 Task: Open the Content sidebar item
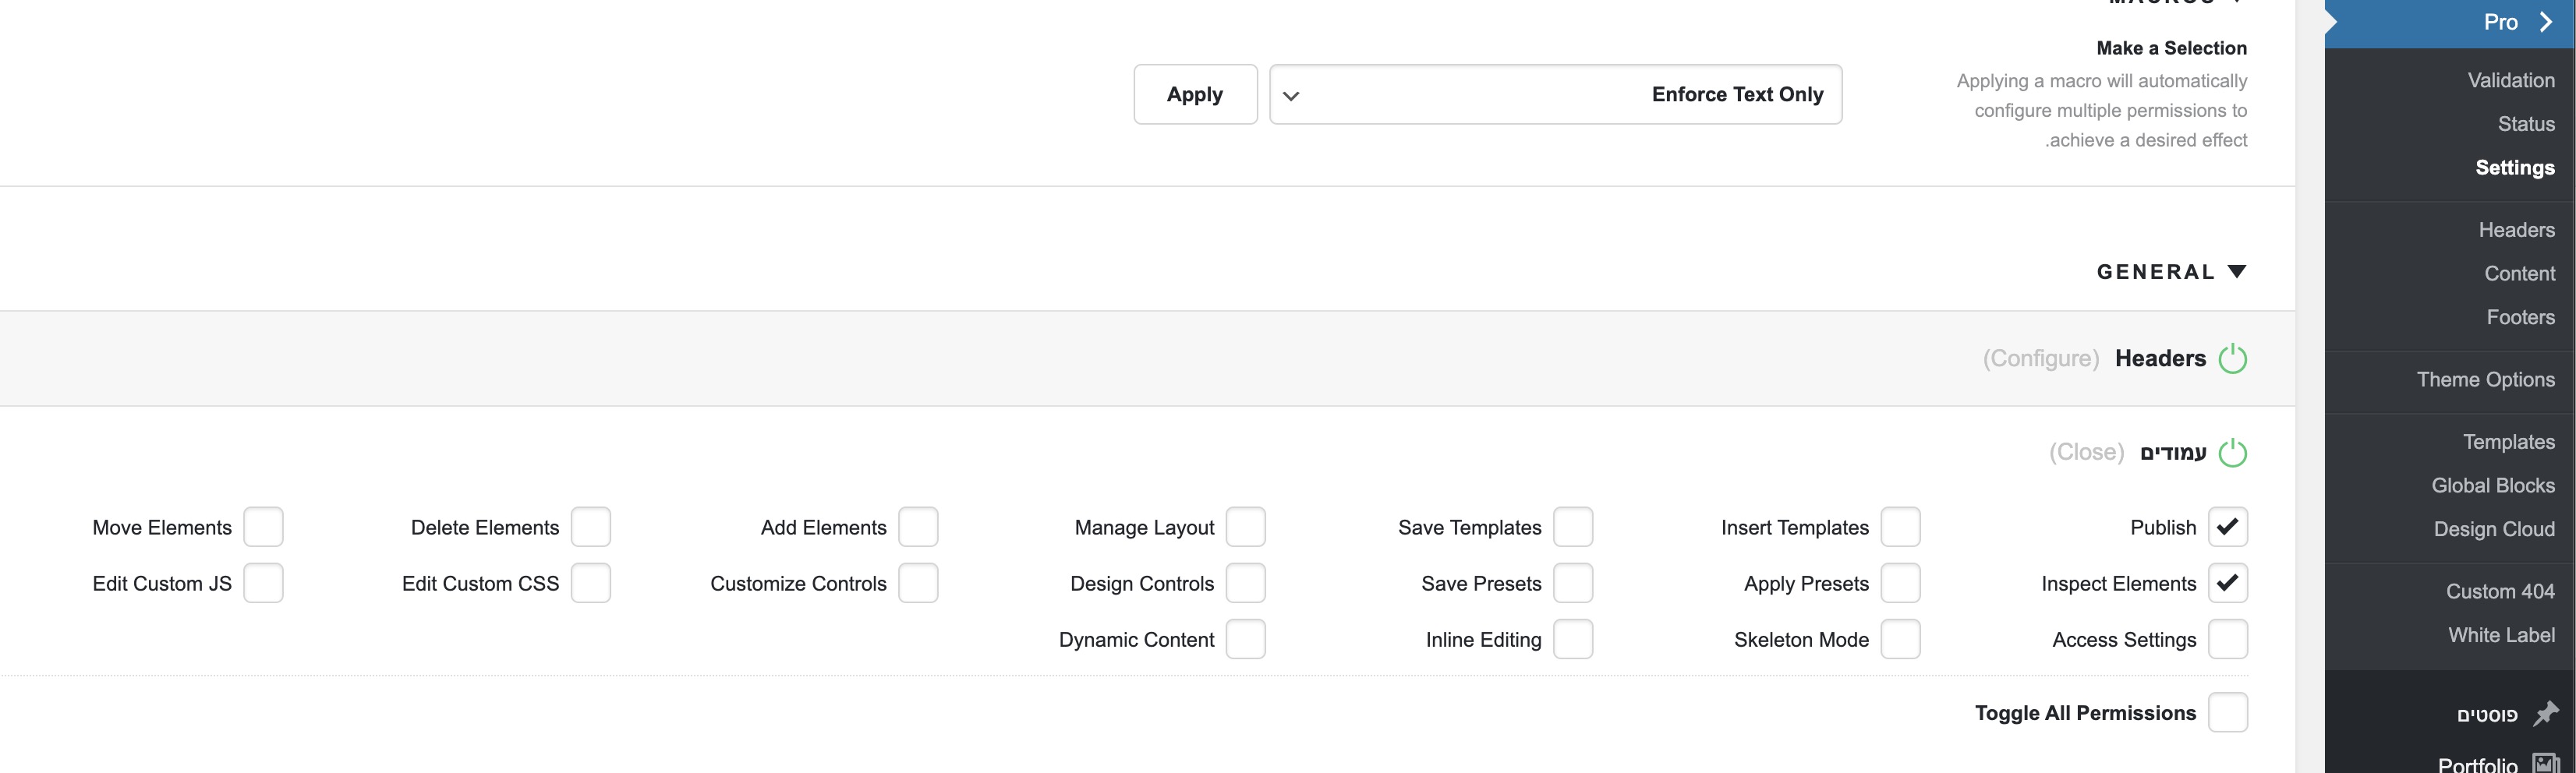2519,273
